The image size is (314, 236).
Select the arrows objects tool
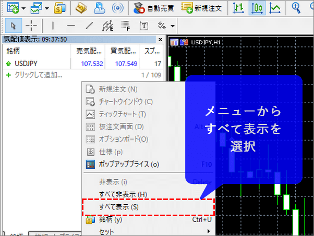pyautogui.click(x=162, y=26)
